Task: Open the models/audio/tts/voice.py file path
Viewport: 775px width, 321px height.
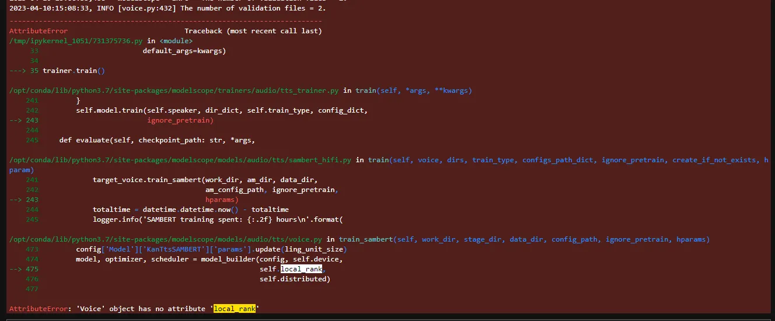Action: (166, 239)
